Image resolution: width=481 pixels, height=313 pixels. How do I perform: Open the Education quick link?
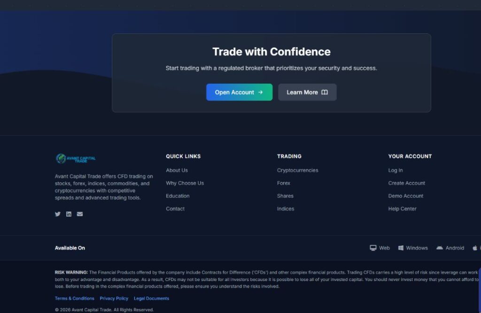178,196
